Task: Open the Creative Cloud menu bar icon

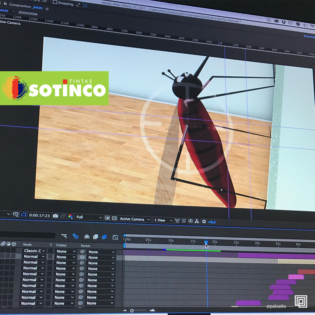Action: pos(276,21)
